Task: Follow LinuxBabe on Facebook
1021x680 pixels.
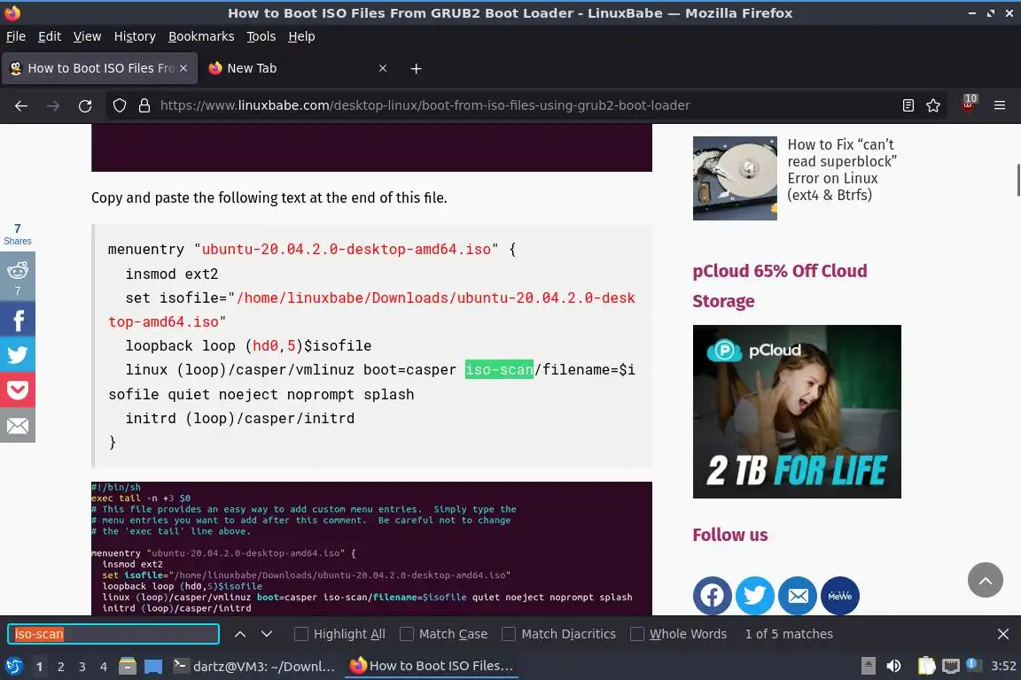Action: [712, 595]
